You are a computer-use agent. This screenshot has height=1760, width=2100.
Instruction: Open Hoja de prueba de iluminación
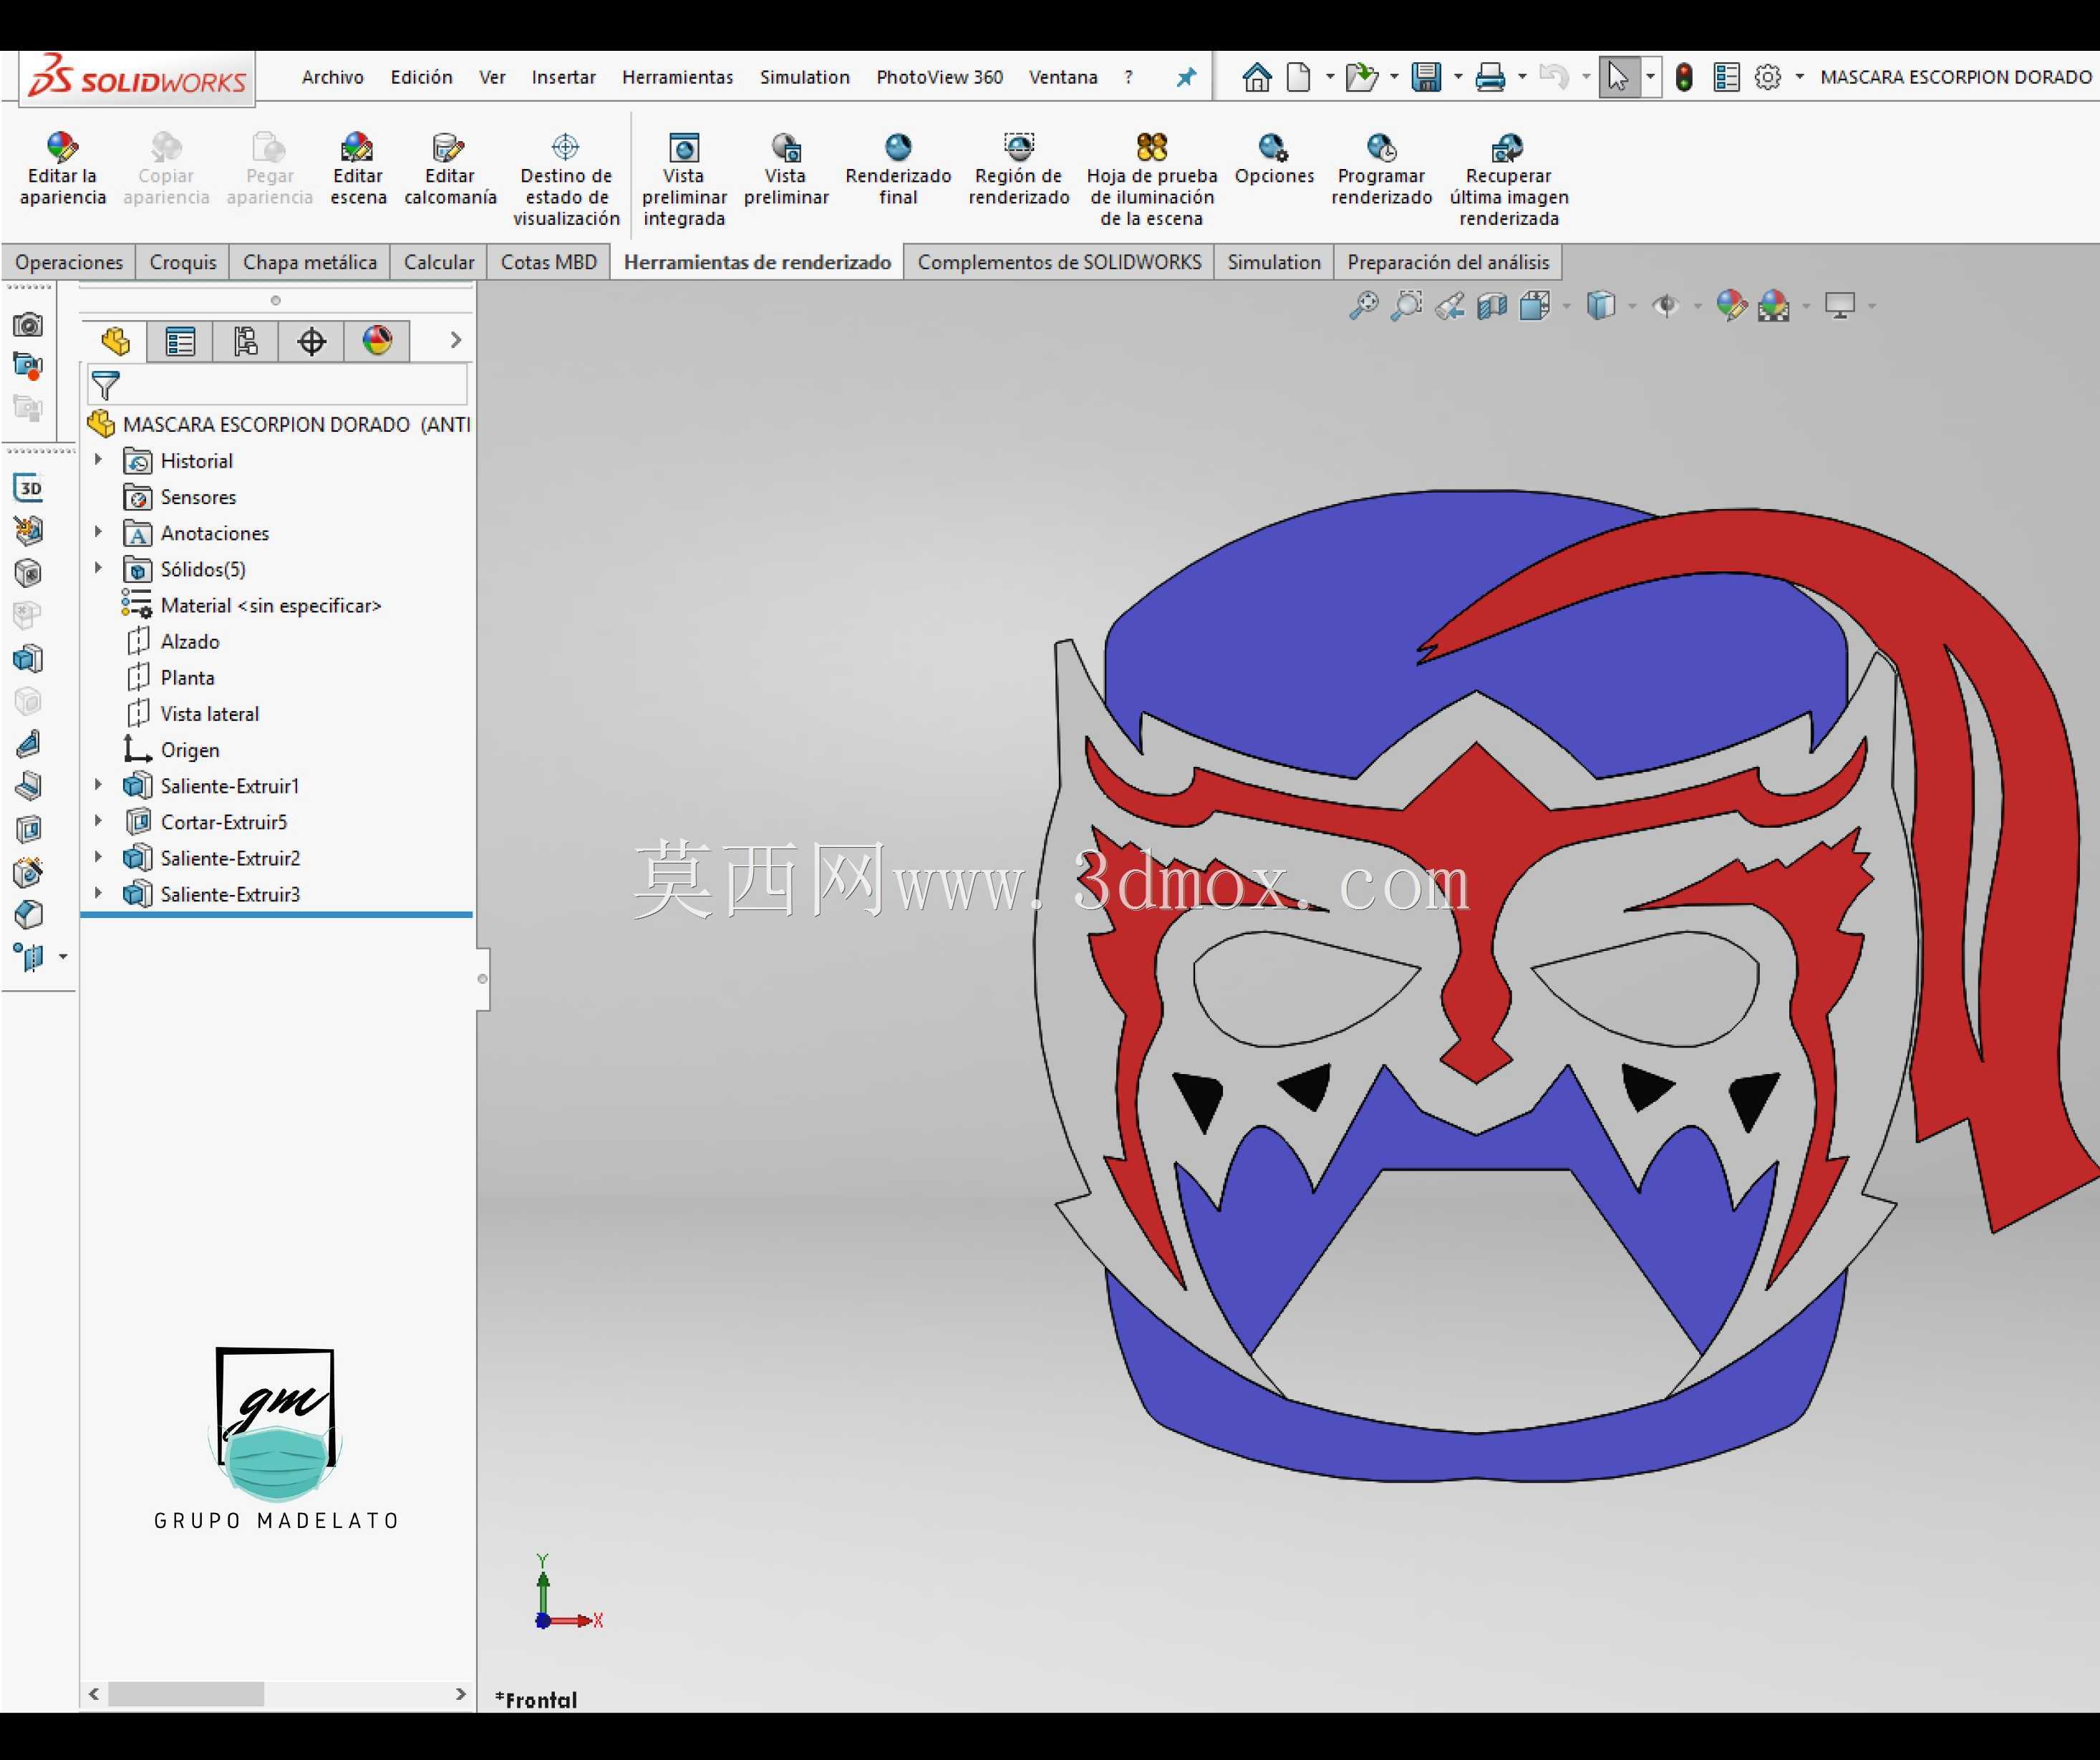[x=1152, y=180]
